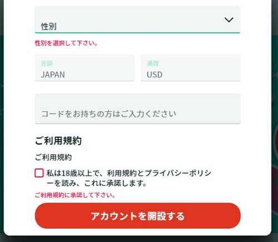Check the 18歳以上 terms agreement checkbox
This screenshot has height=242, width=278.
39,173
